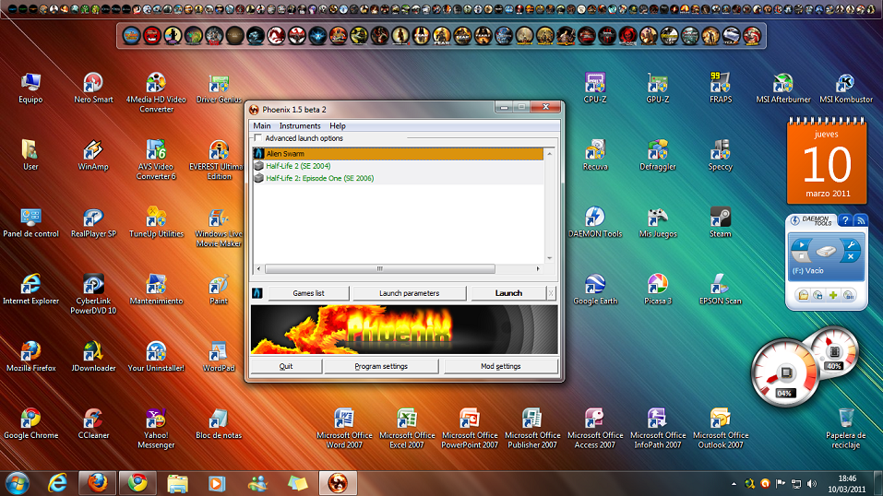Show hidden tray icons arrow
This screenshot has width=883, height=496.
[734, 484]
